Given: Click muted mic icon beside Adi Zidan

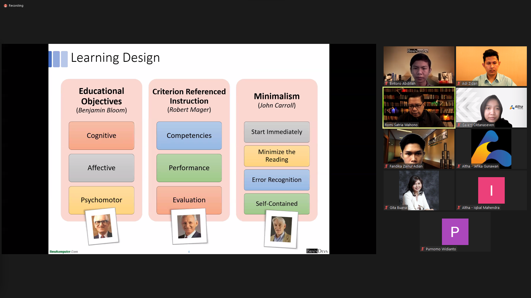Looking at the screenshot, I should [459, 83].
